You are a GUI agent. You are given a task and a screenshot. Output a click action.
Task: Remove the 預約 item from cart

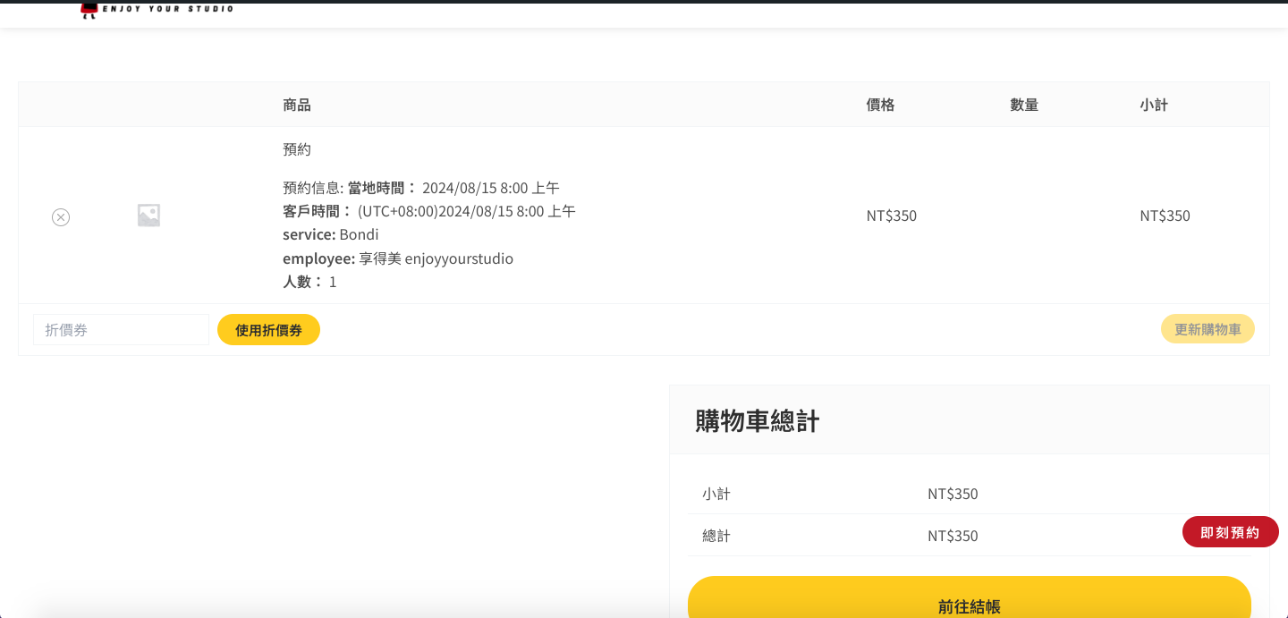coord(61,217)
